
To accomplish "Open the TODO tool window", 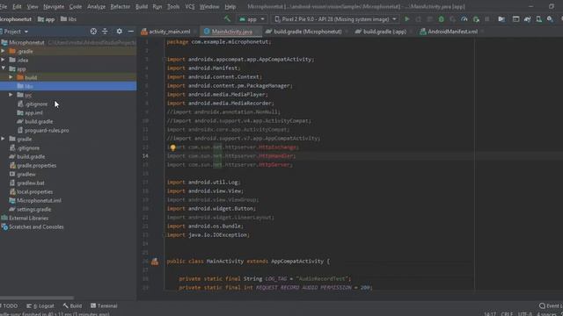I will pos(10,305).
